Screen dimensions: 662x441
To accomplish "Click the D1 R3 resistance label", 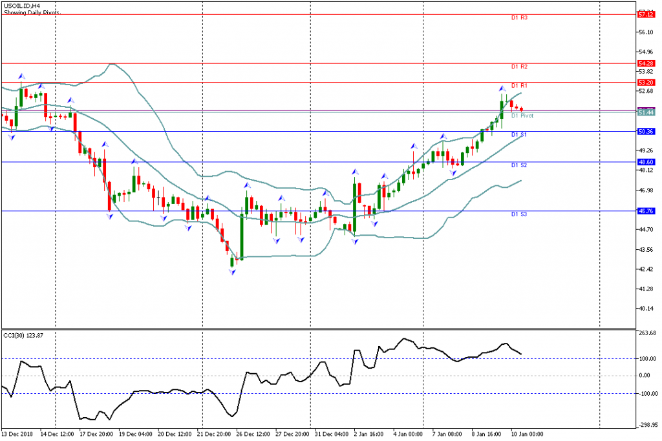I will coord(520,18).
